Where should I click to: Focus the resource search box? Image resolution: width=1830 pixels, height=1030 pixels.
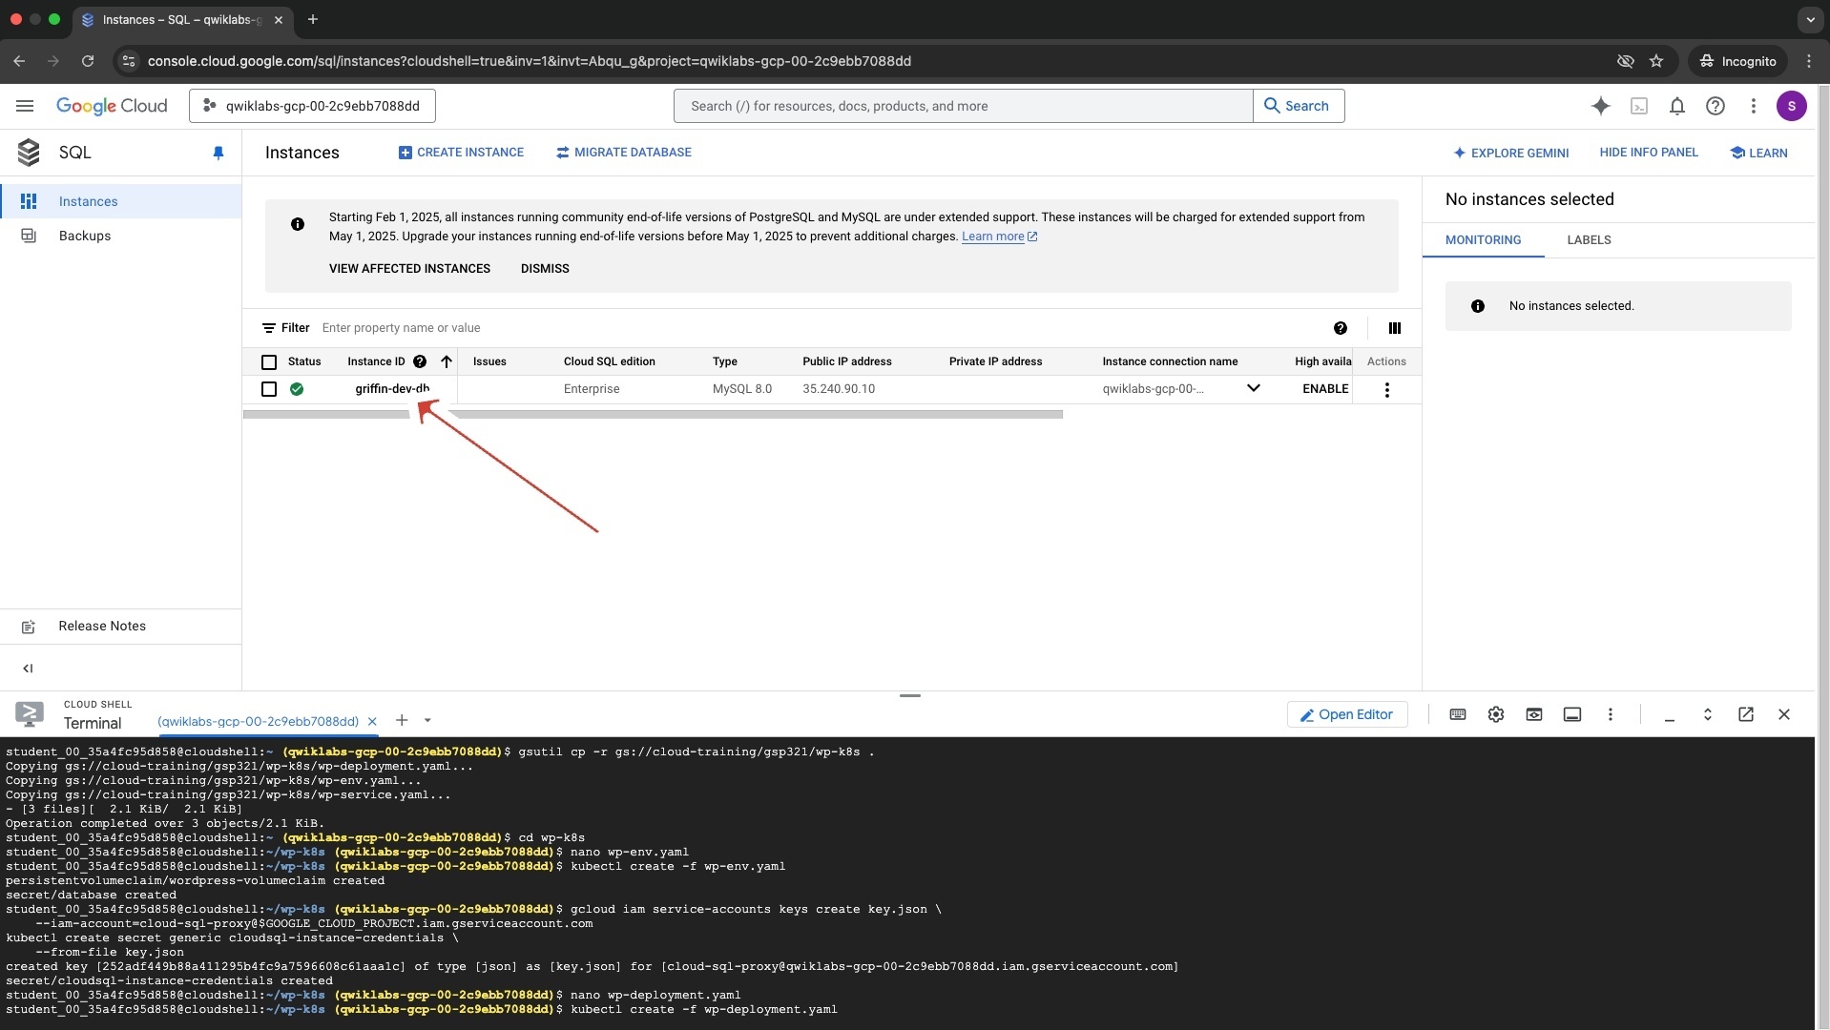tap(963, 106)
